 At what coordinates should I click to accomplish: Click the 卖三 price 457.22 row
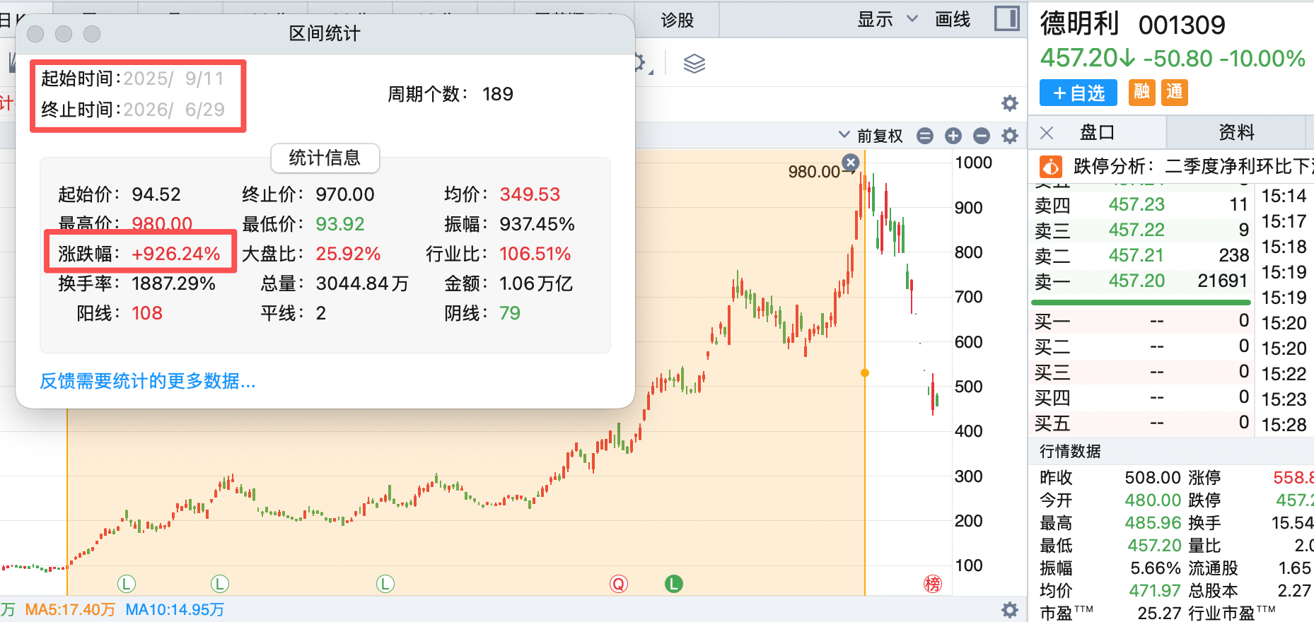(x=1141, y=230)
